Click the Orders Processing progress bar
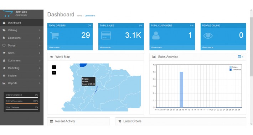Viewport: 253px width, 135px height. 22,104
